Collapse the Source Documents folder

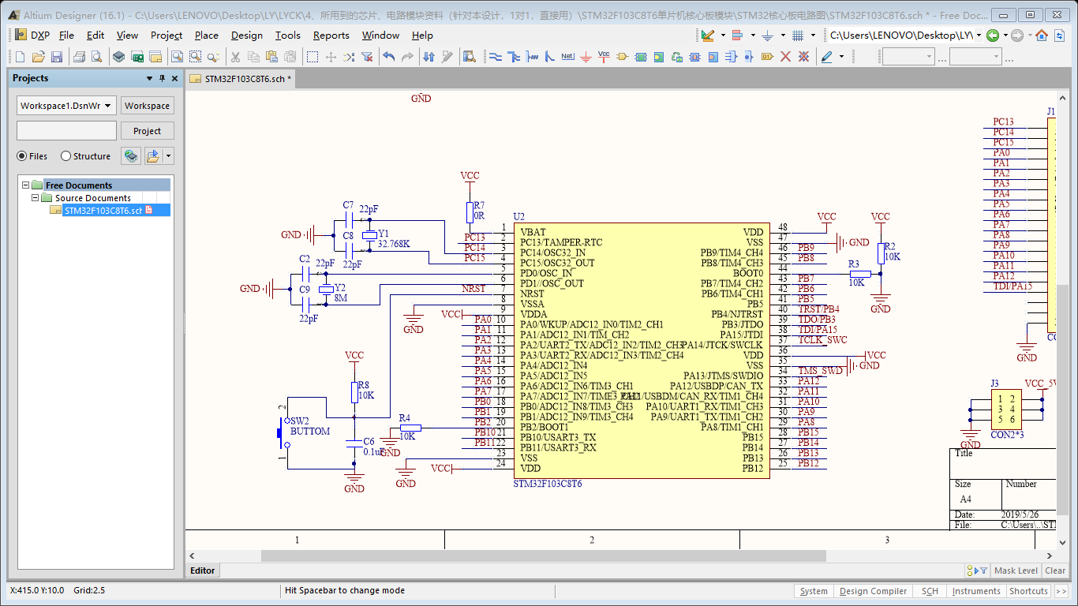[x=36, y=198]
